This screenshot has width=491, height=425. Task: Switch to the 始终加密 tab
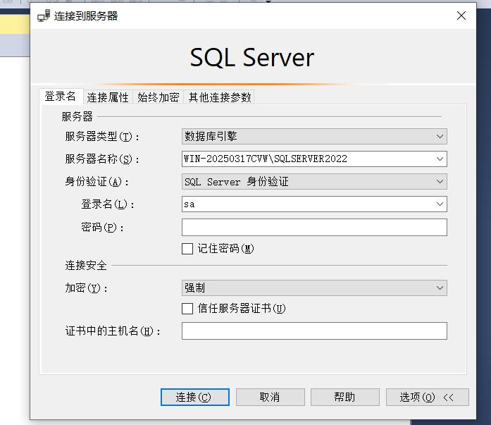(x=158, y=97)
